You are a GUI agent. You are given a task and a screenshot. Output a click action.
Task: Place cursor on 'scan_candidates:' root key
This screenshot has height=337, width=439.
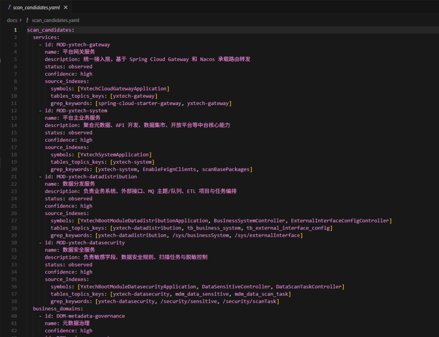point(51,30)
